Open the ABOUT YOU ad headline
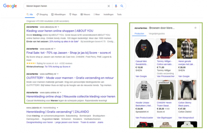Image resolution: width=208 pixels, height=133 pixels. coord(60,31)
